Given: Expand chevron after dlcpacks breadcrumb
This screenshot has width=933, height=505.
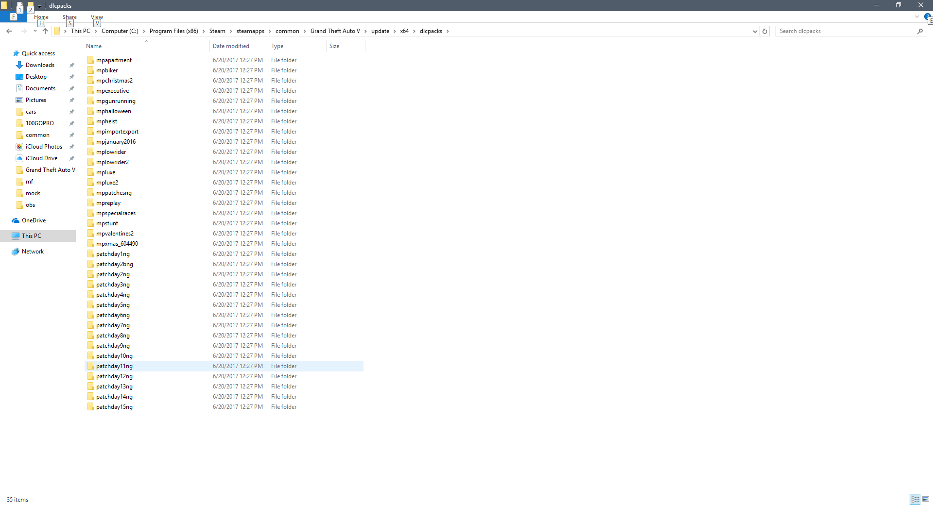Looking at the screenshot, I should [448, 31].
